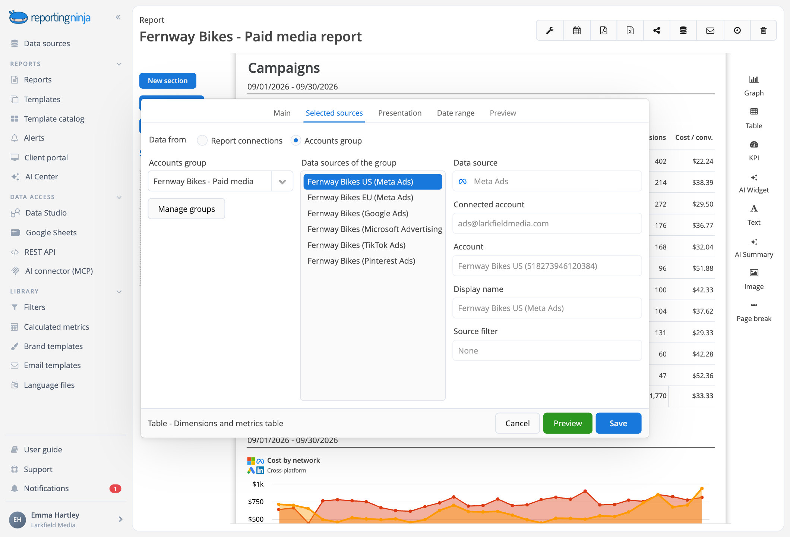Add a KPI widget
This screenshot has height=537, width=790.
[x=754, y=151]
